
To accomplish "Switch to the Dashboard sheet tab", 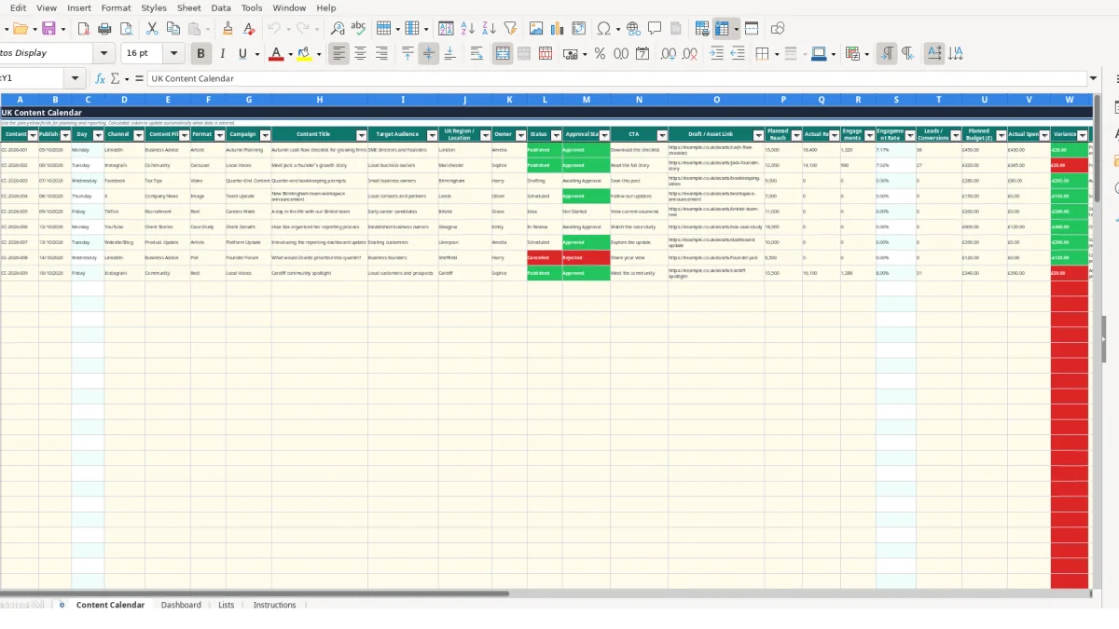I will coord(181,605).
